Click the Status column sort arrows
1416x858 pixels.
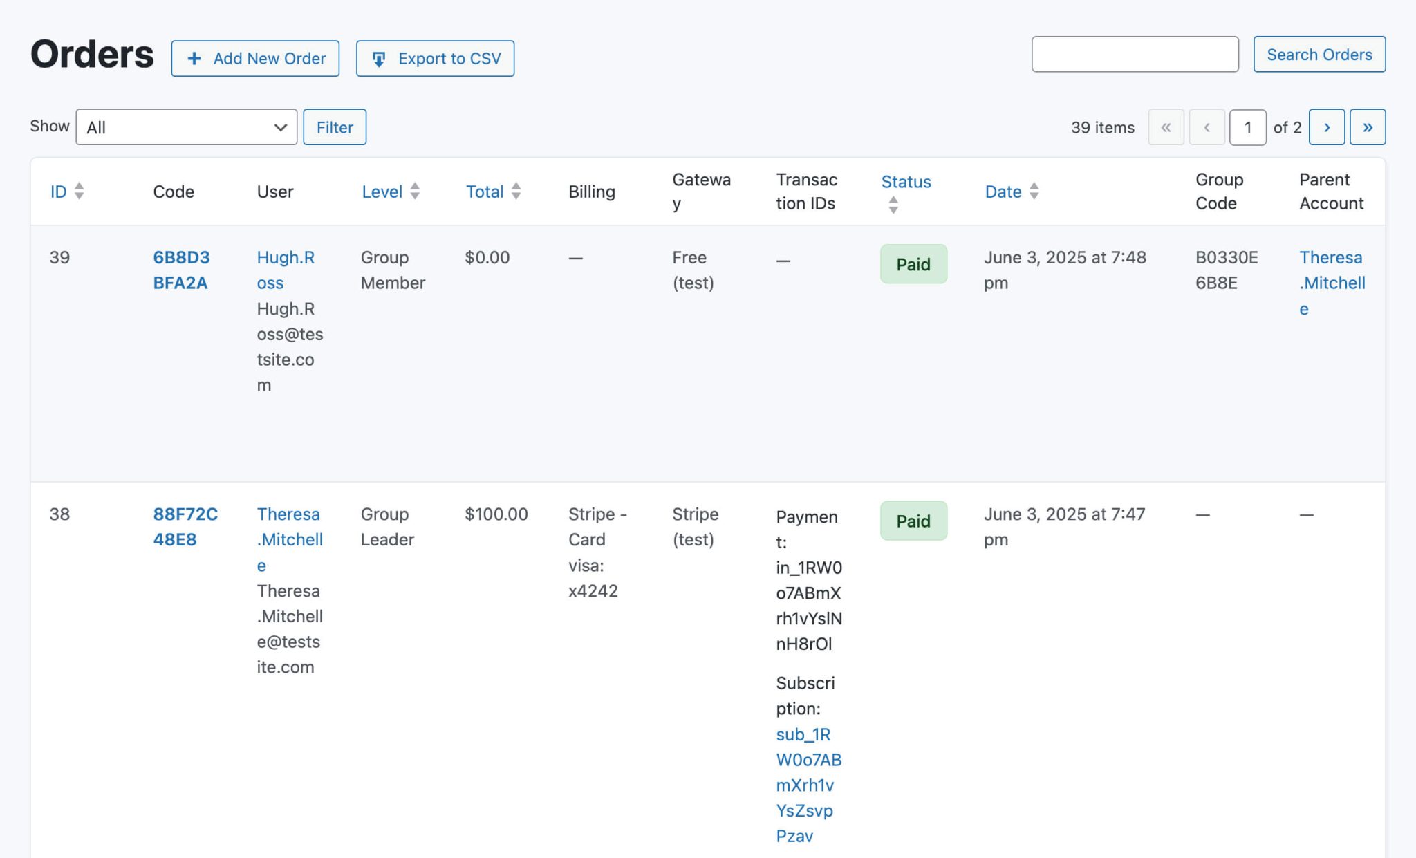893,205
